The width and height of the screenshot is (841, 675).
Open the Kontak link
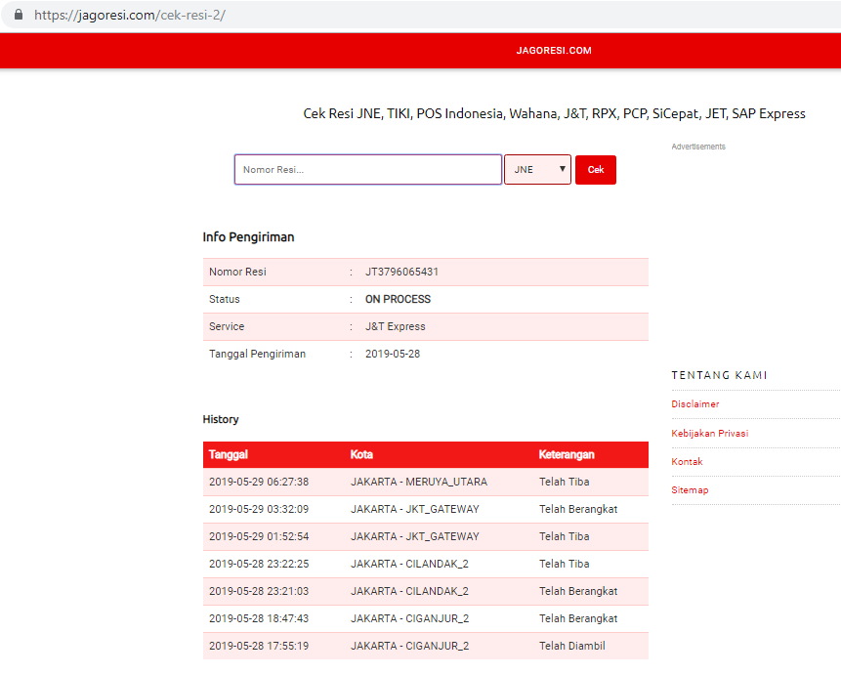(687, 461)
